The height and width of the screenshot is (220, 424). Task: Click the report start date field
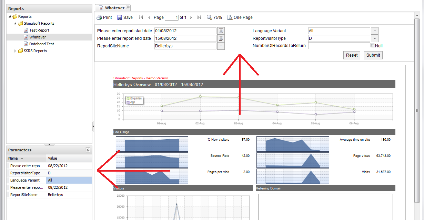185,31
